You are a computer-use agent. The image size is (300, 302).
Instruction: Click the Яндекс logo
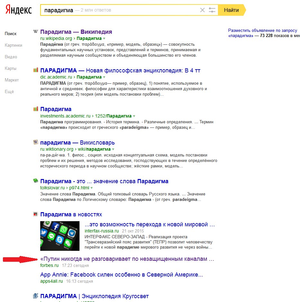[x=19, y=10]
